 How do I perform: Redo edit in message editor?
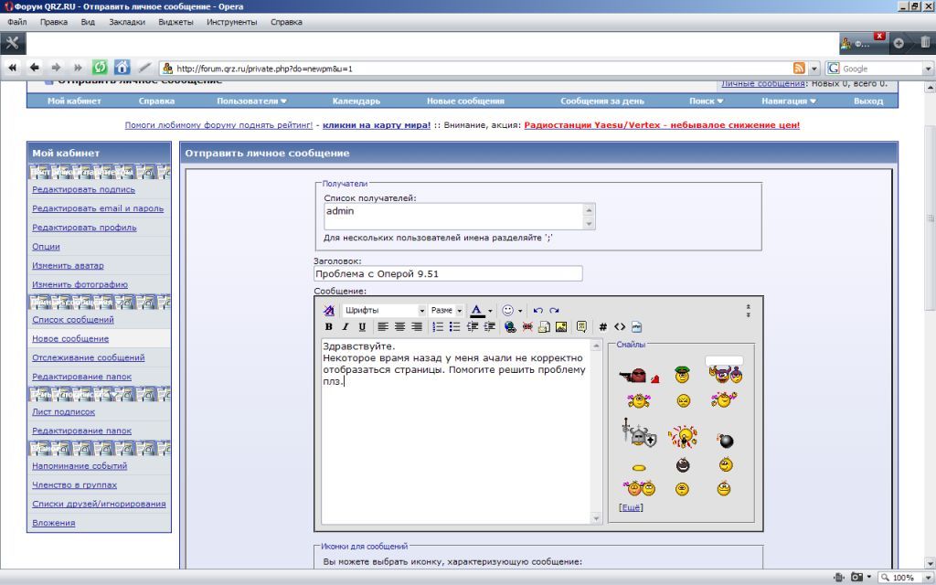(x=555, y=311)
